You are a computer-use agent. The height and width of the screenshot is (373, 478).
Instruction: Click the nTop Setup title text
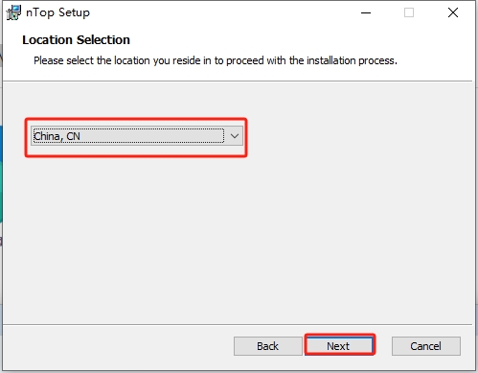tap(57, 12)
